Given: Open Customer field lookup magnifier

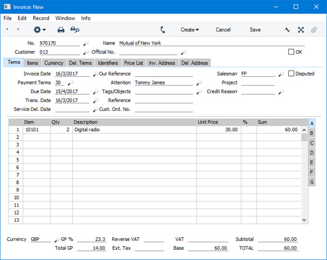Looking at the screenshot, I should click(86, 52).
